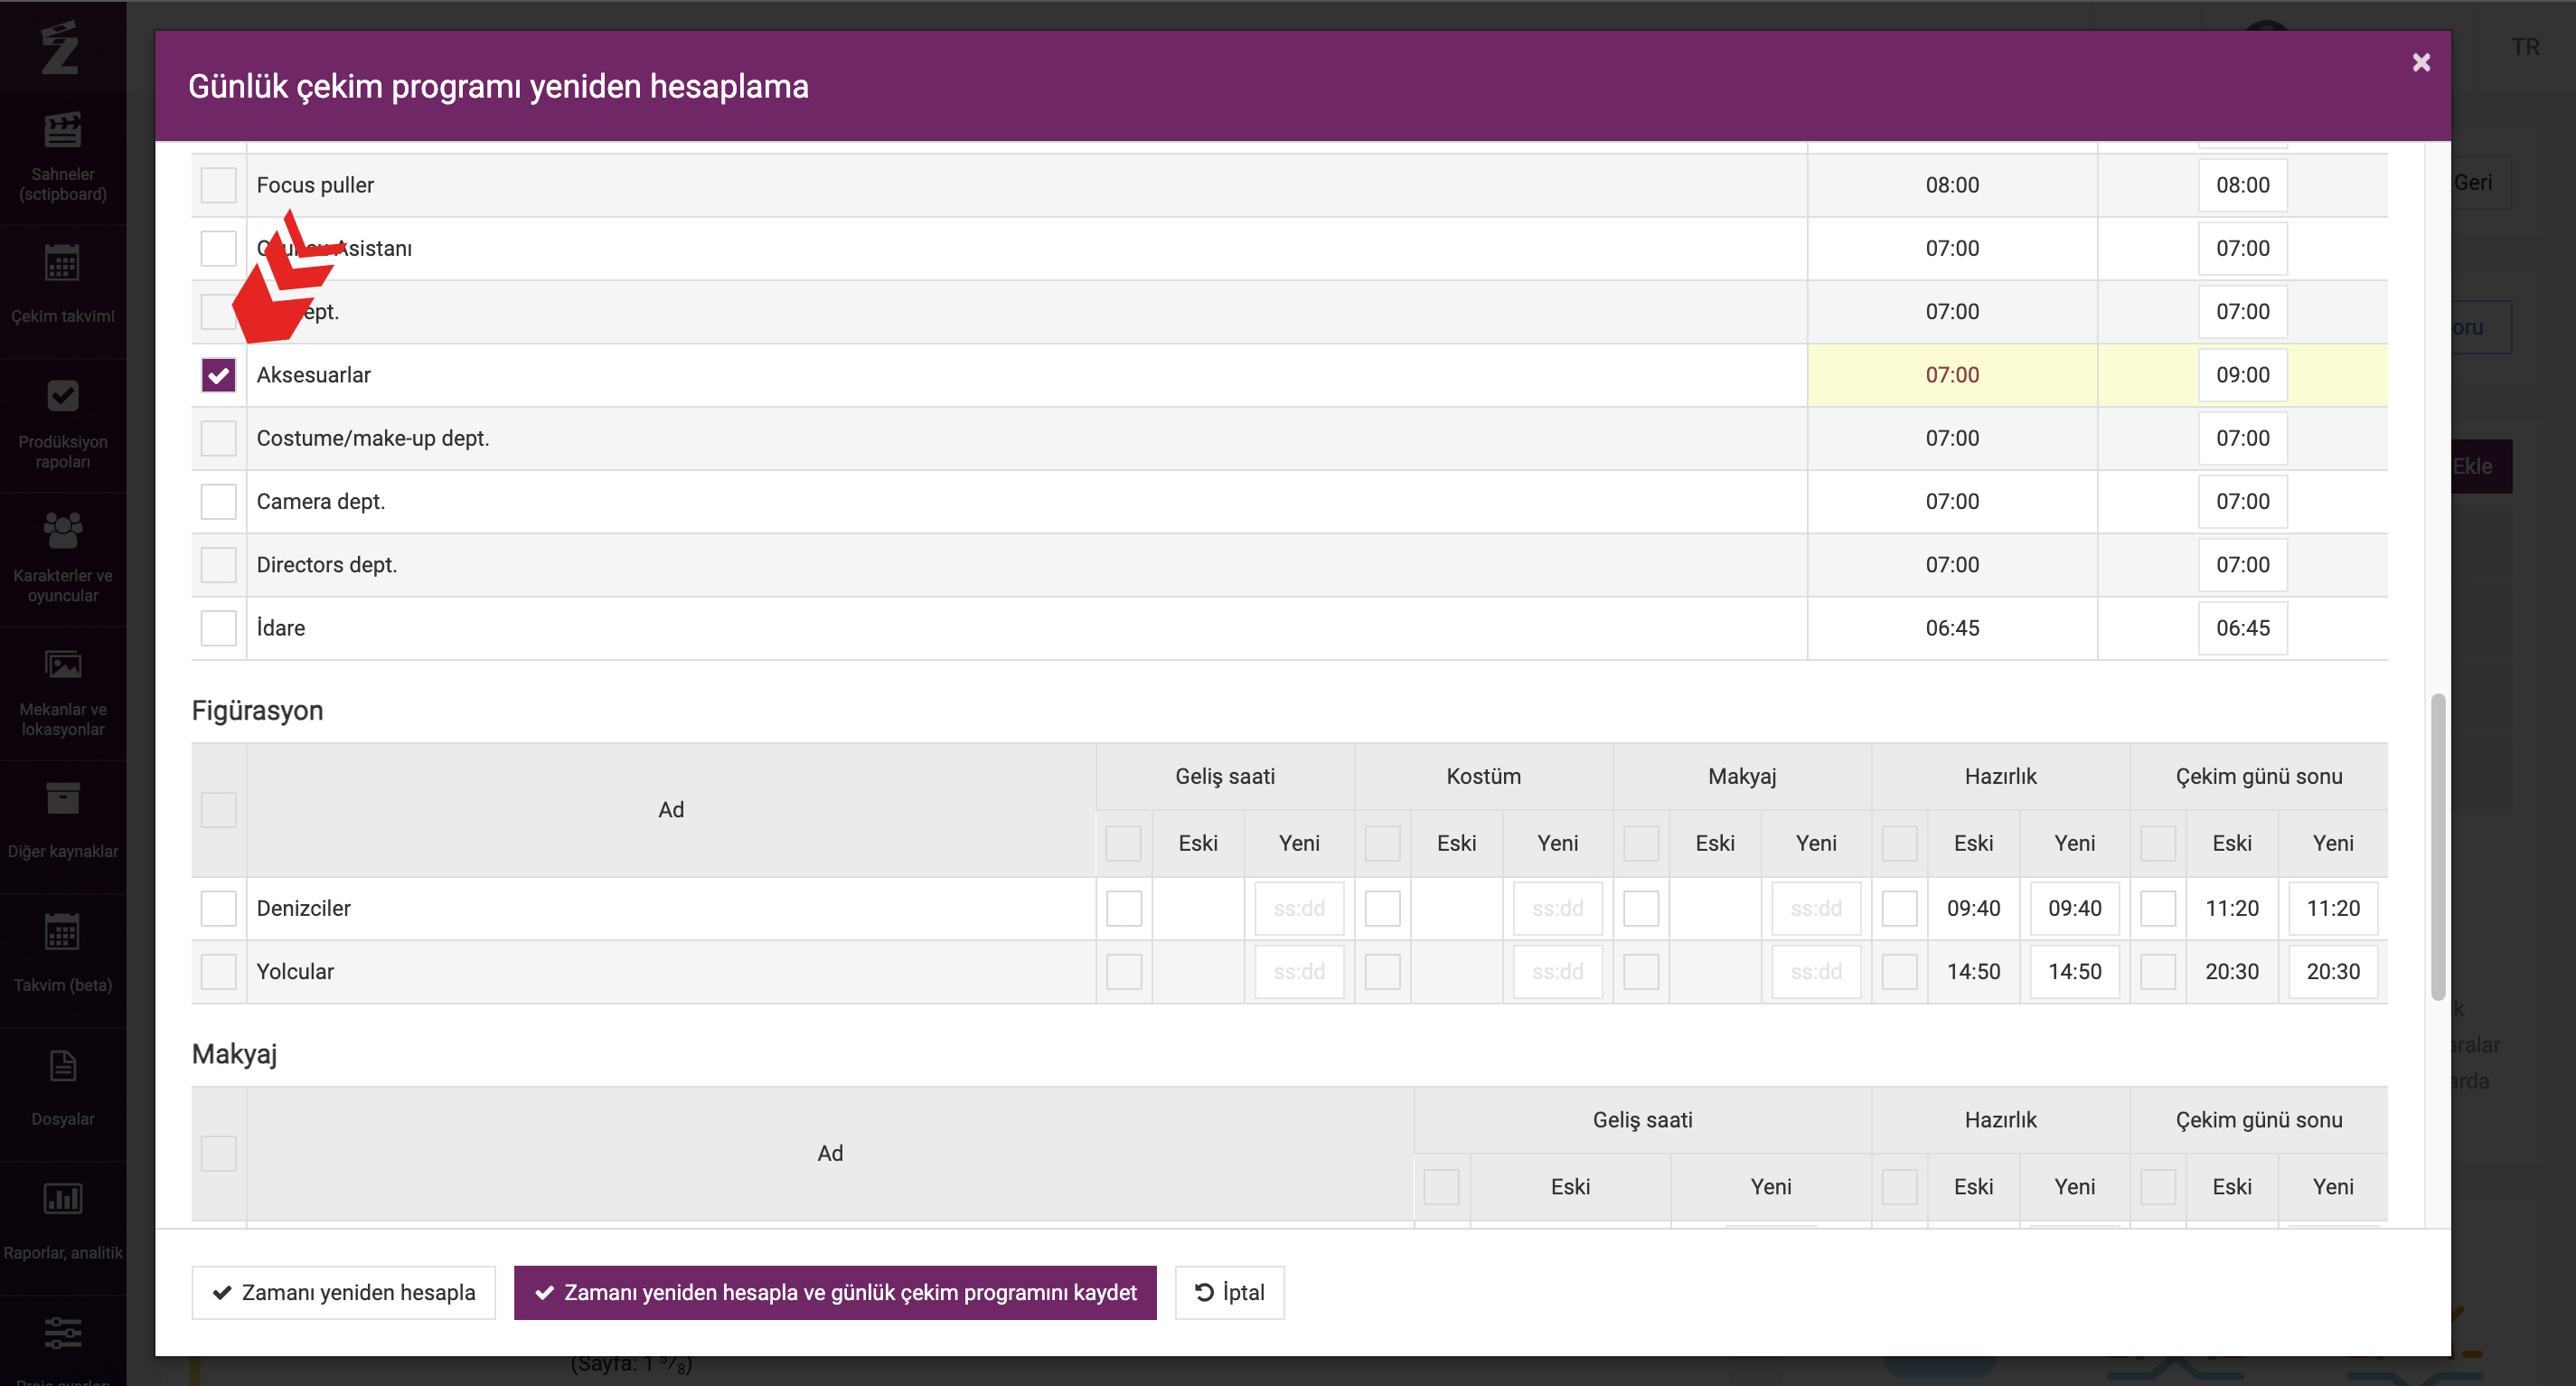Viewport: 2576px width, 1386px height.
Task: Check the Directors dept. checkbox
Action: (x=218, y=565)
